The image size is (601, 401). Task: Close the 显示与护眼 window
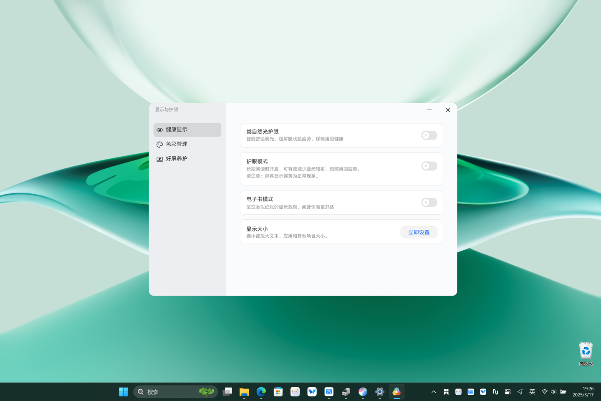click(448, 110)
